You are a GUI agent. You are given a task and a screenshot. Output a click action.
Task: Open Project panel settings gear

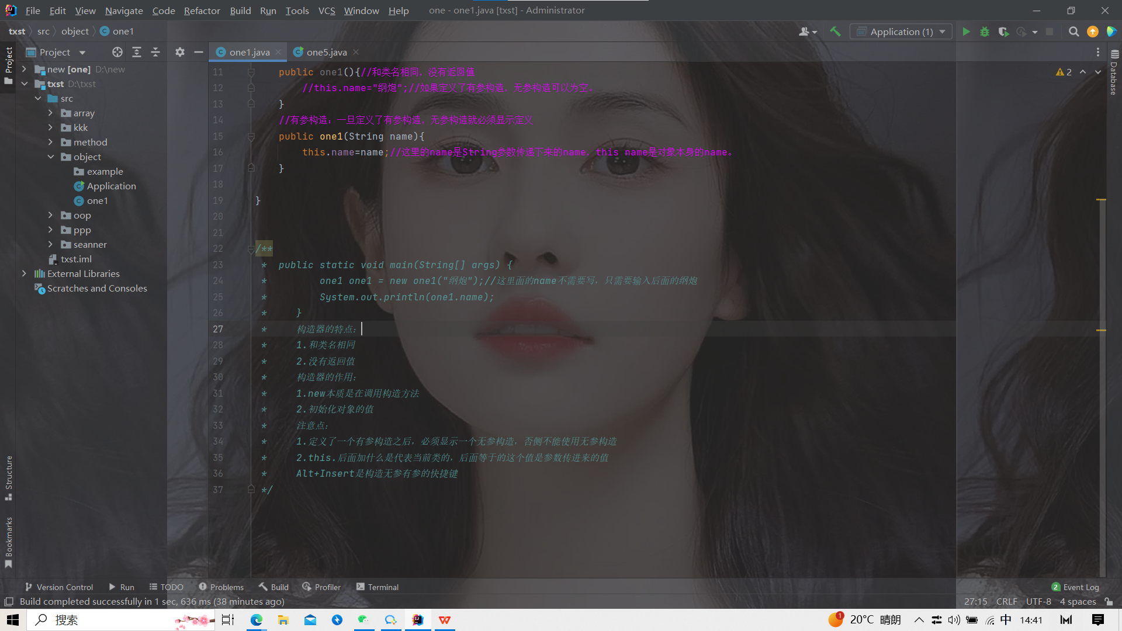tap(180, 52)
